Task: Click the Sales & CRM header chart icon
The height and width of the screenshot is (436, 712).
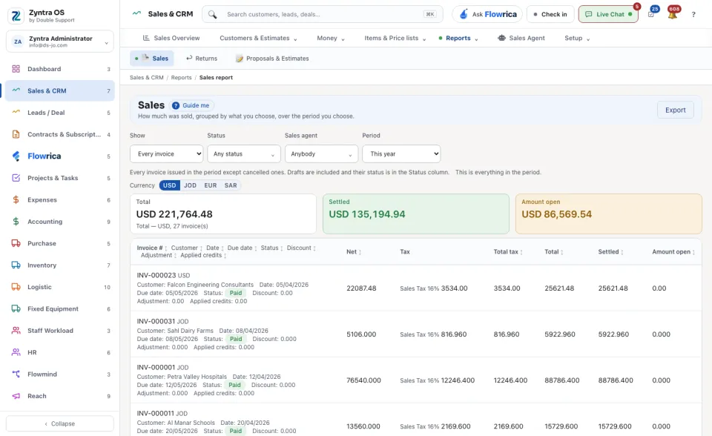Action: point(136,13)
